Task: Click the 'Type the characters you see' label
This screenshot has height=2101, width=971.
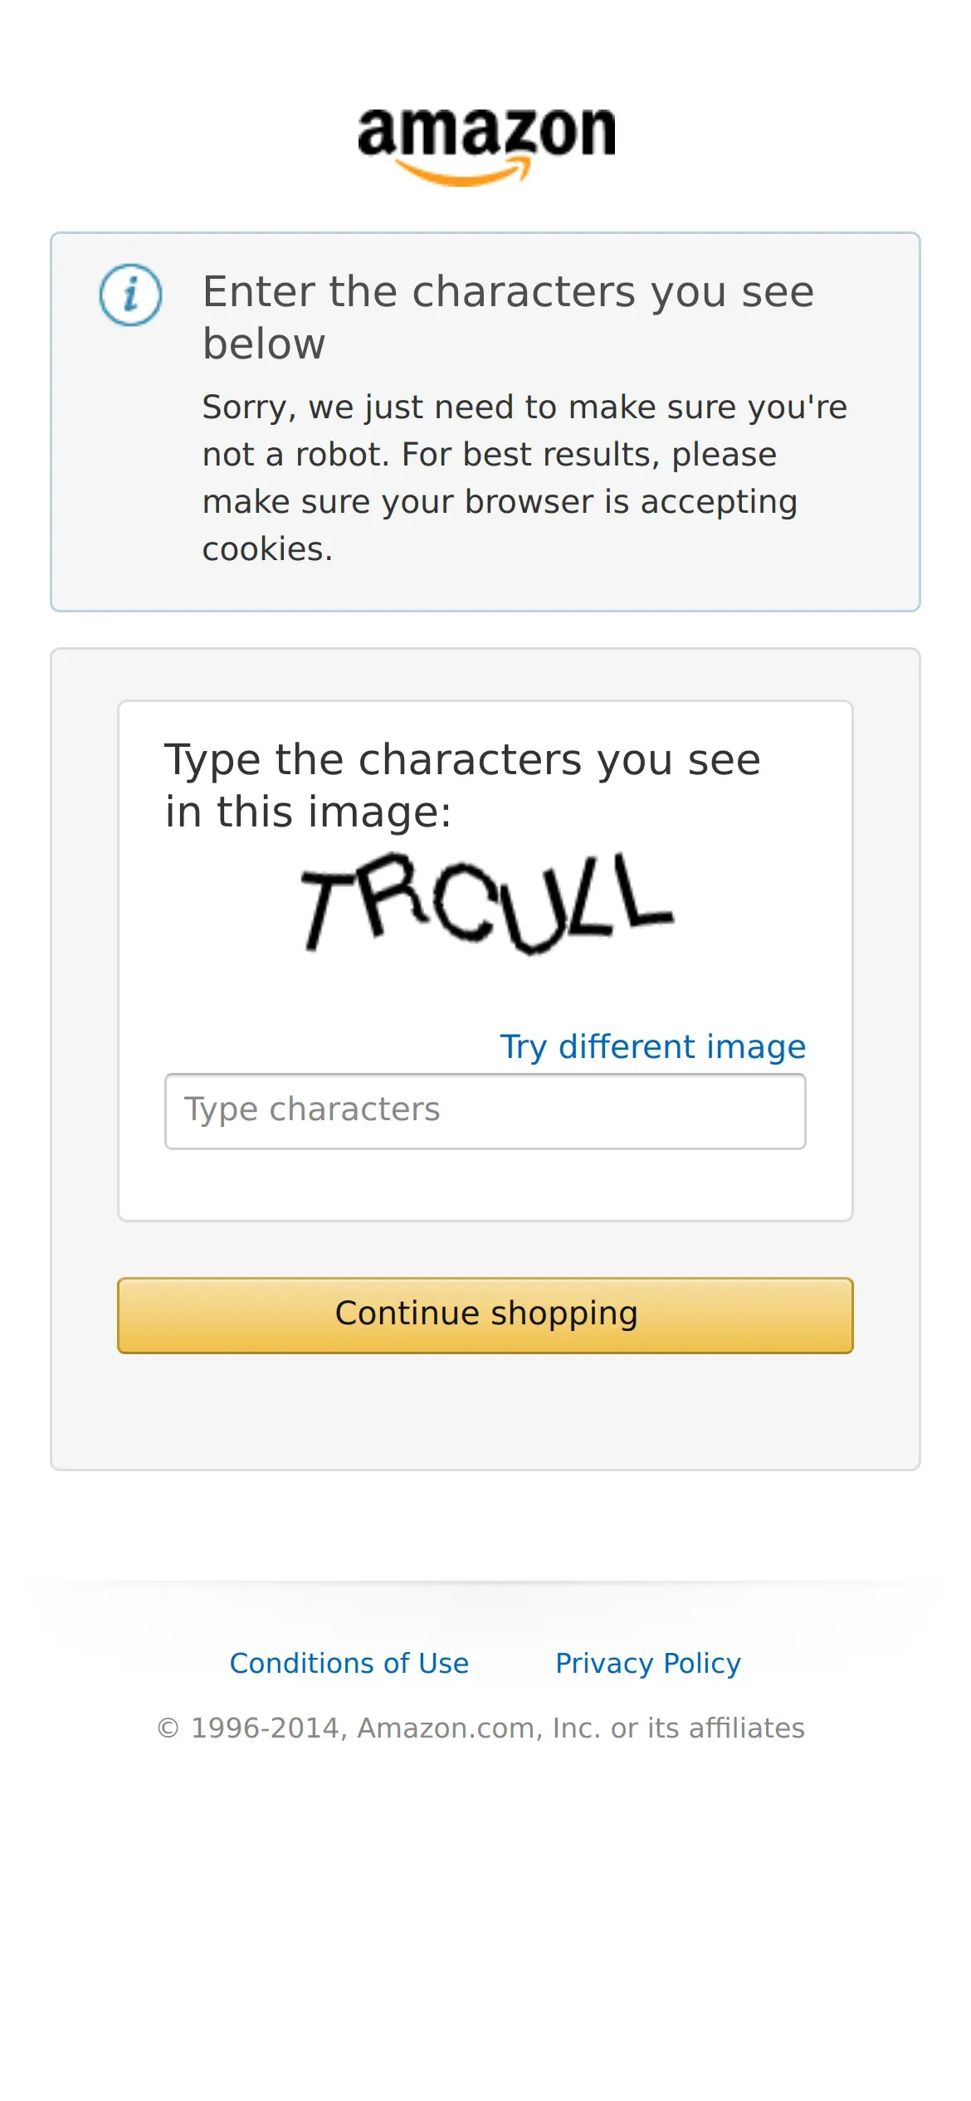Action: (x=463, y=760)
